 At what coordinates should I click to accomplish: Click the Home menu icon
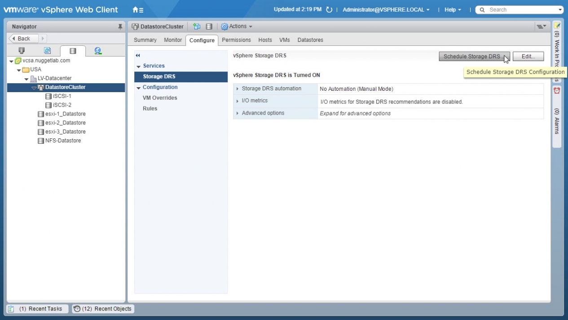(138, 10)
